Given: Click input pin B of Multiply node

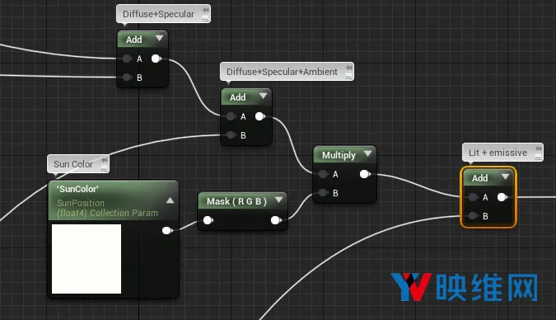Looking at the screenshot, I should 323,193.
